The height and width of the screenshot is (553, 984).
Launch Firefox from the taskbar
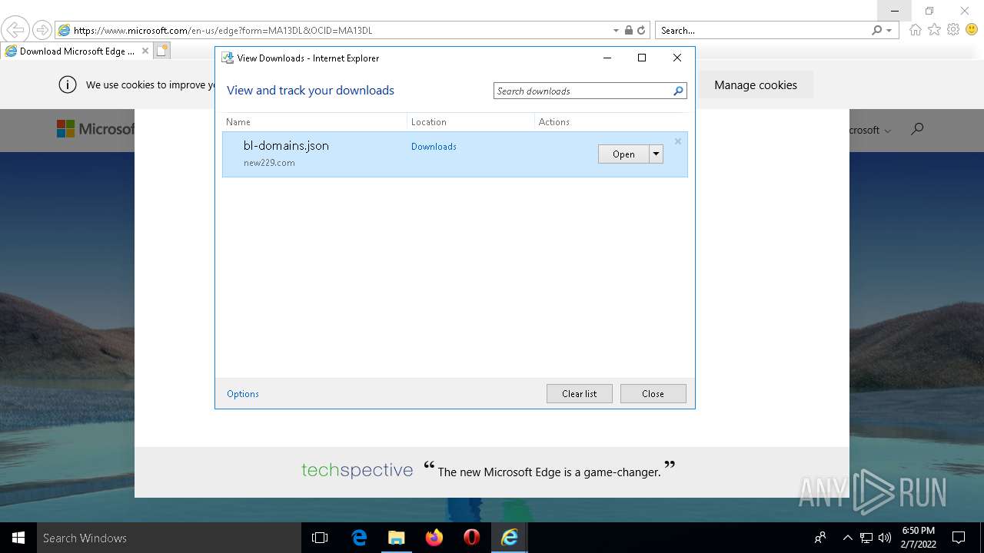[x=434, y=538]
